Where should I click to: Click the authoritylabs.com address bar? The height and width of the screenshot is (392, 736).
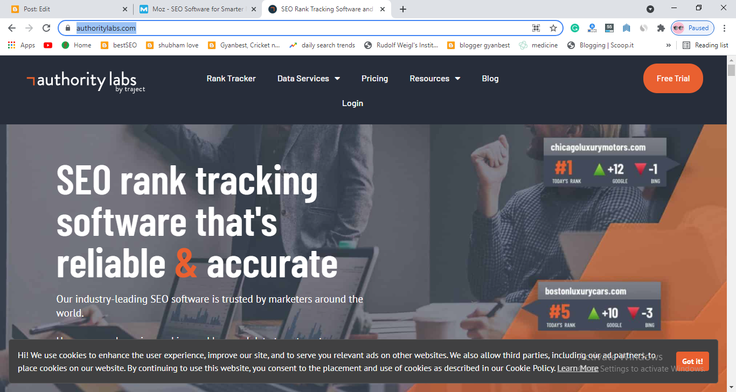(302, 28)
